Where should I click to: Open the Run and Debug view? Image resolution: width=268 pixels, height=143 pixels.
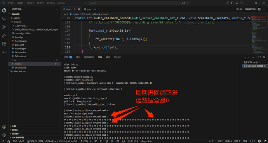pyautogui.click(x=4, y=36)
